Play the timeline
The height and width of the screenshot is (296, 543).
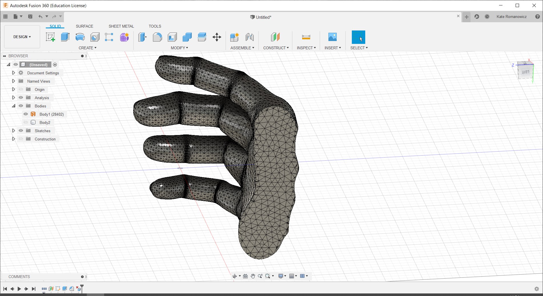19,289
